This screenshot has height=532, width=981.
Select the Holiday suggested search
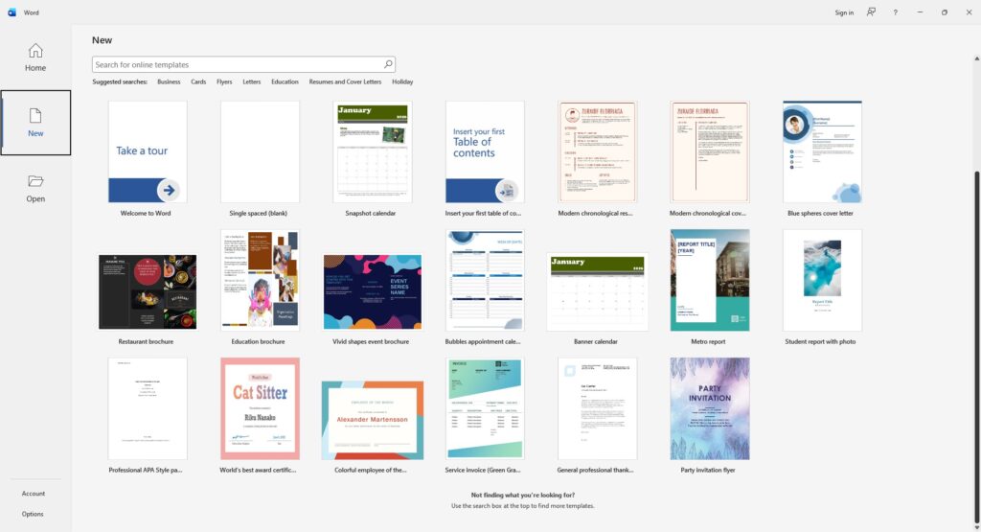402,81
